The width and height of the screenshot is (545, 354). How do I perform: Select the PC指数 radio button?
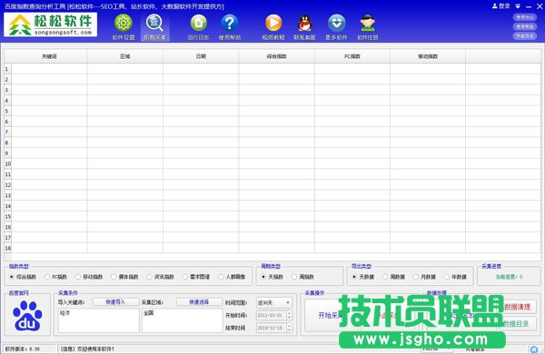[47, 277]
